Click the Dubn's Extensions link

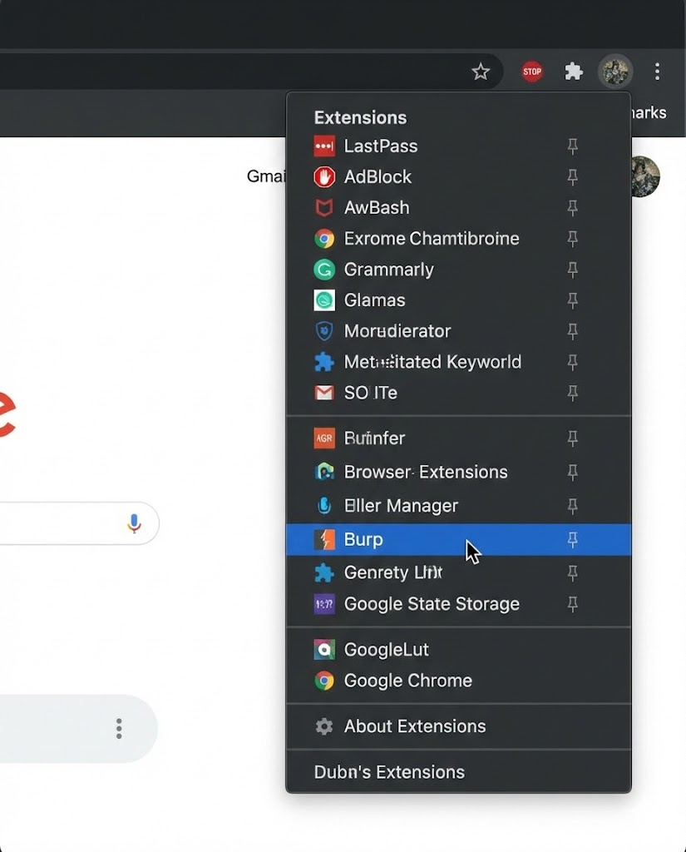[x=389, y=772]
